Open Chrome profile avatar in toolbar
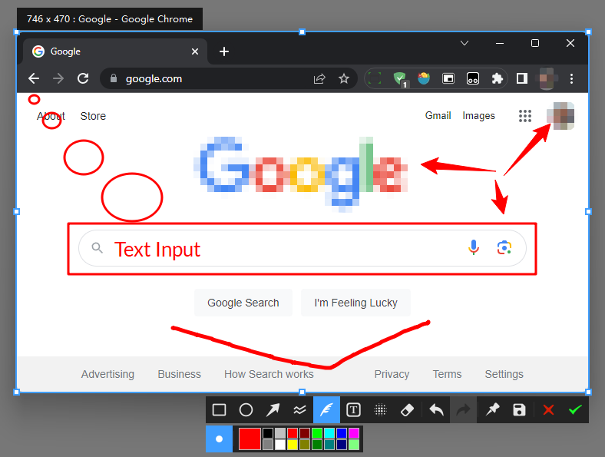The width and height of the screenshot is (605, 457). coord(547,79)
